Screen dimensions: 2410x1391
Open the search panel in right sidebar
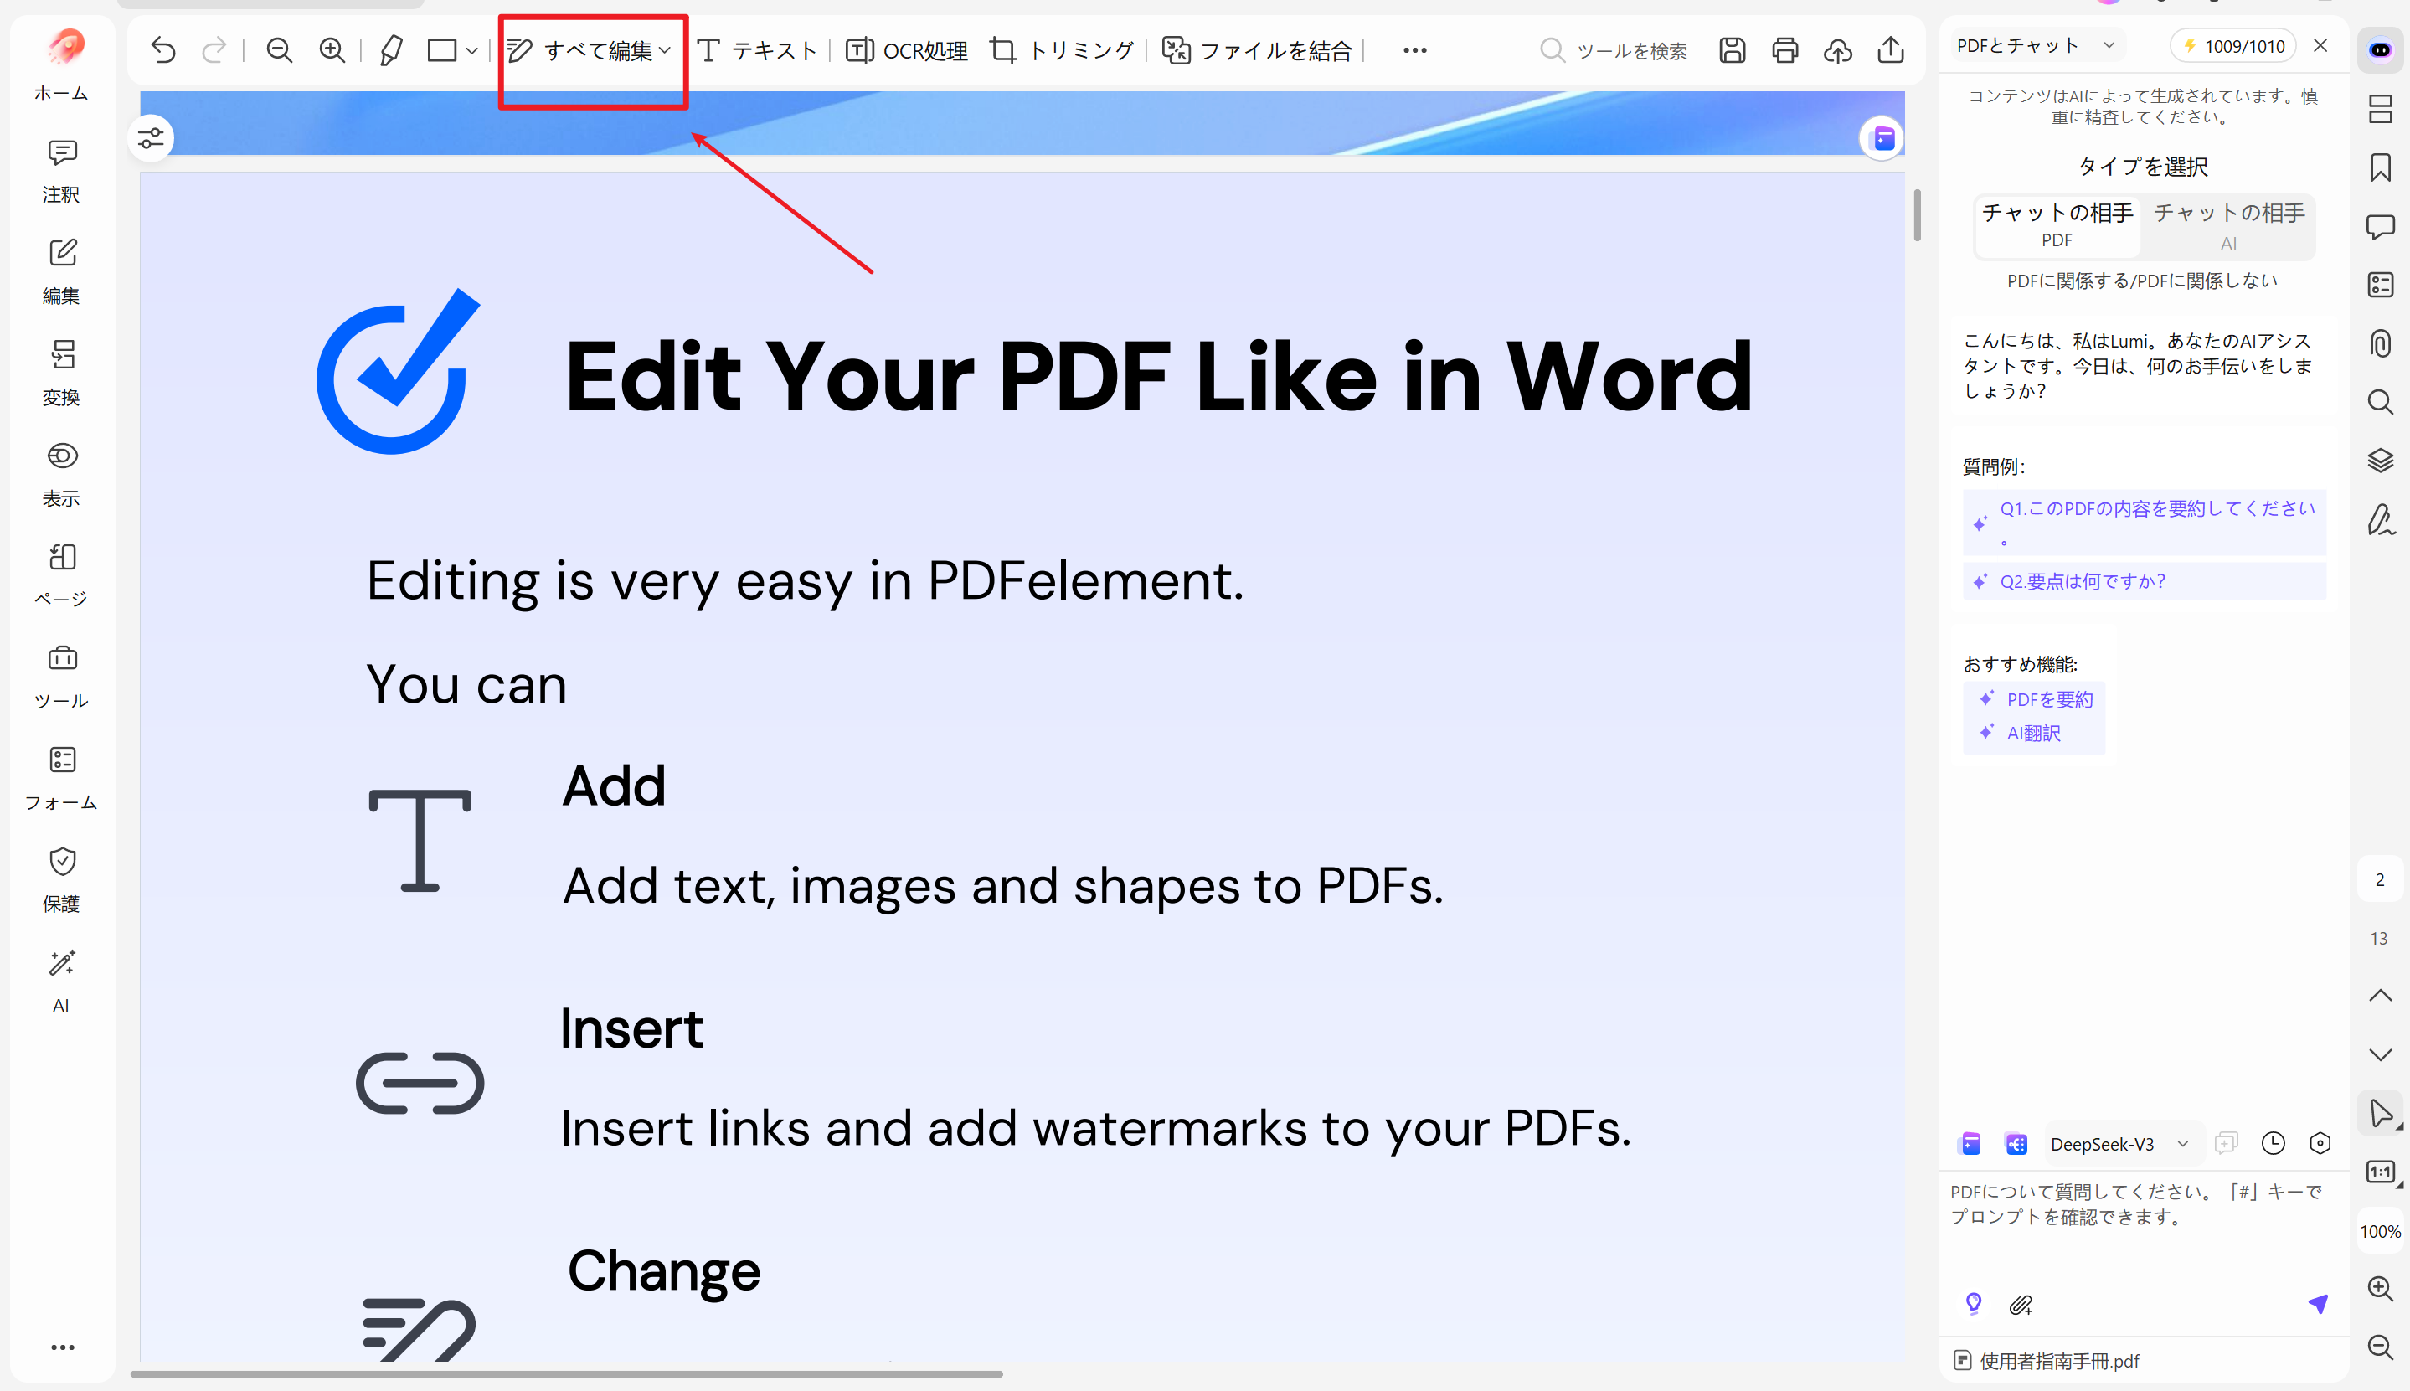2379,402
